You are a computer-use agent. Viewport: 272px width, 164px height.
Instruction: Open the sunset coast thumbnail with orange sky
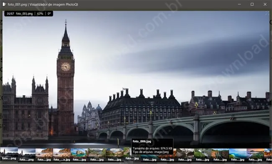(x=255, y=155)
